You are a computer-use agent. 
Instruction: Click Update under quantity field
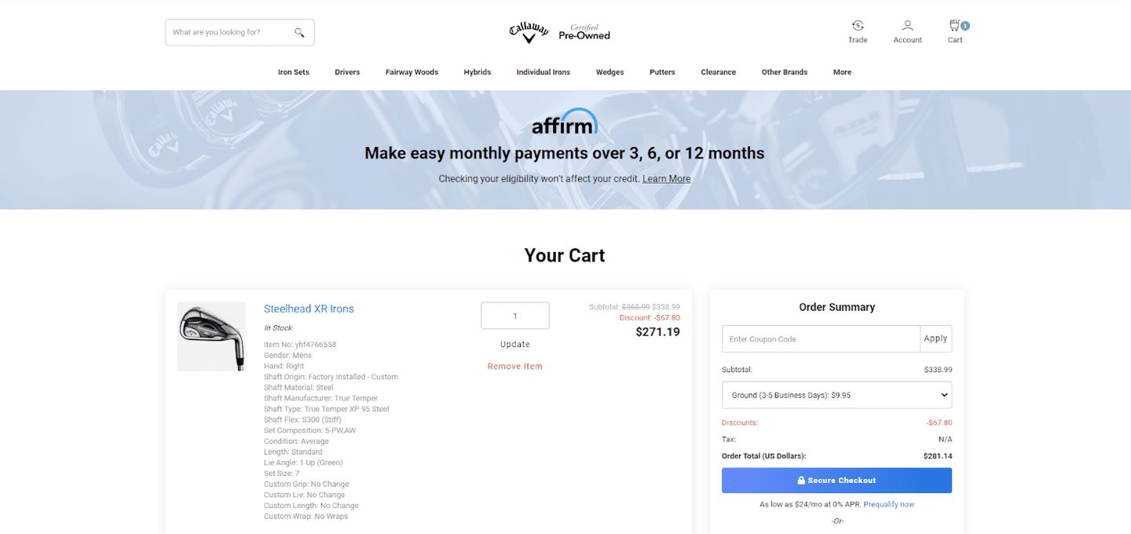[x=515, y=345]
